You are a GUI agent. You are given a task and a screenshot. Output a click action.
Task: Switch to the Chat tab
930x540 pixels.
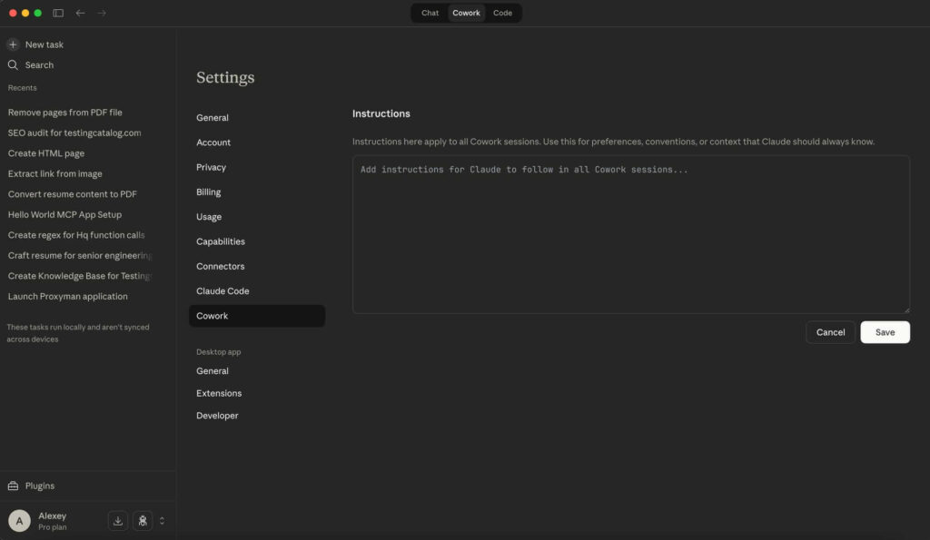(x=429, y=13)
